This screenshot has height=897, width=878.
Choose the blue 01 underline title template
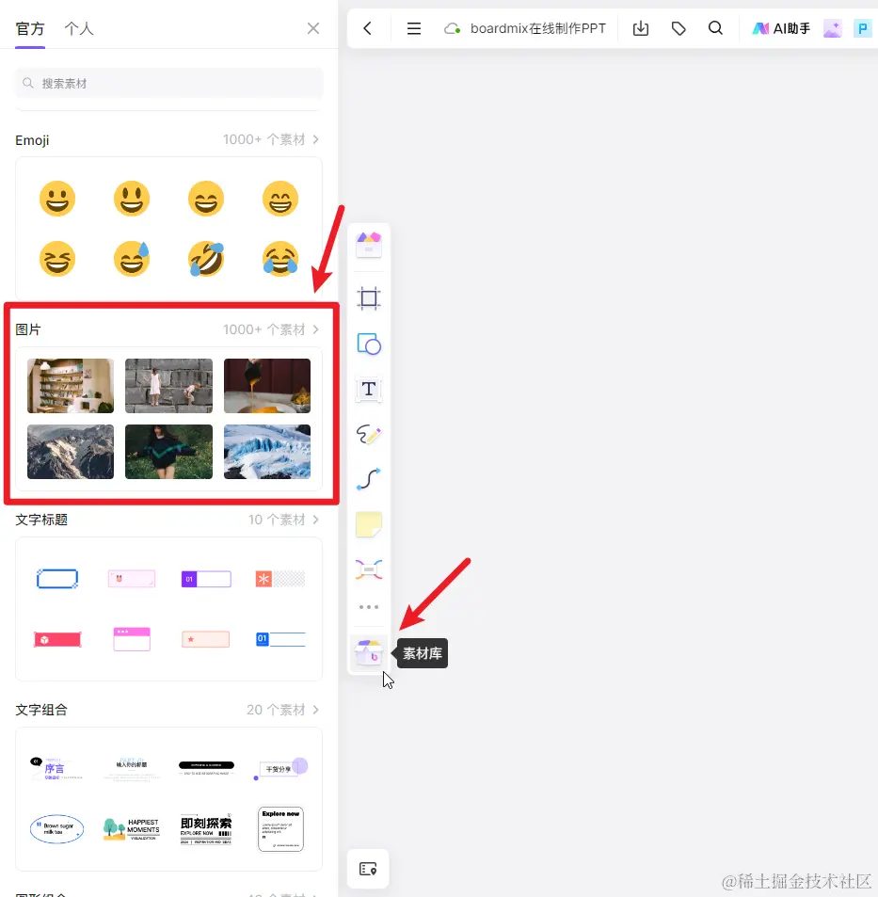280,639
